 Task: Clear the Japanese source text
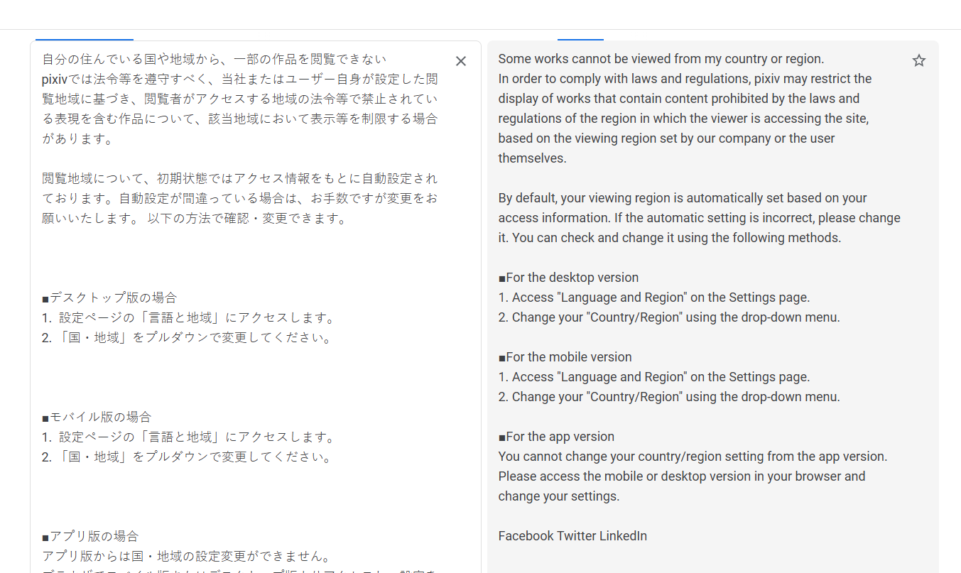pos(461,61)
